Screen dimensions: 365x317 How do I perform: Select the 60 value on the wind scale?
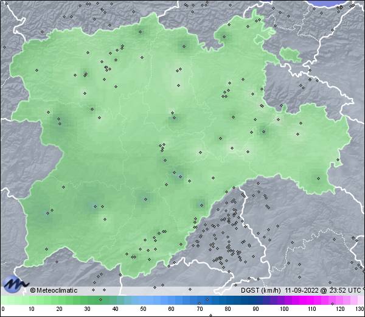[172, 309]
